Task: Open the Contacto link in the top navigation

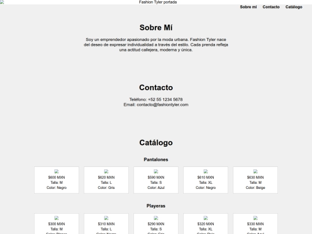Action: coord(271,7)
